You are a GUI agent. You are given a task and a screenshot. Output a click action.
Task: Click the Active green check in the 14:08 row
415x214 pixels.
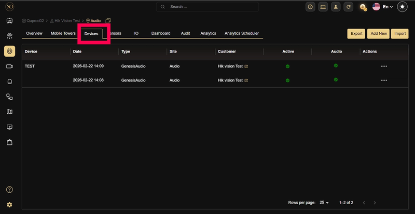287,80
